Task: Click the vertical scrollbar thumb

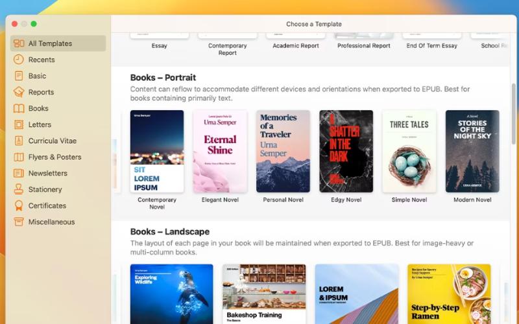Action: point(513,114)
